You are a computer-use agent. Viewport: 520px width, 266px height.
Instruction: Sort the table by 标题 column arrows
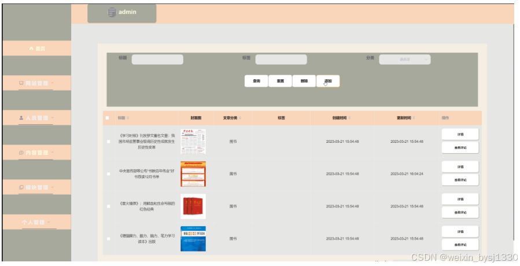tap(128, 118)
